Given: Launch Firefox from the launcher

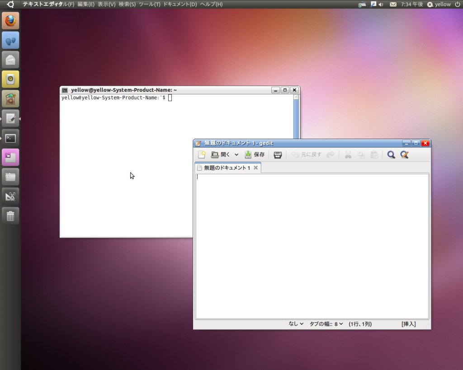Looking at the screenshot, I should coord(10,21).
